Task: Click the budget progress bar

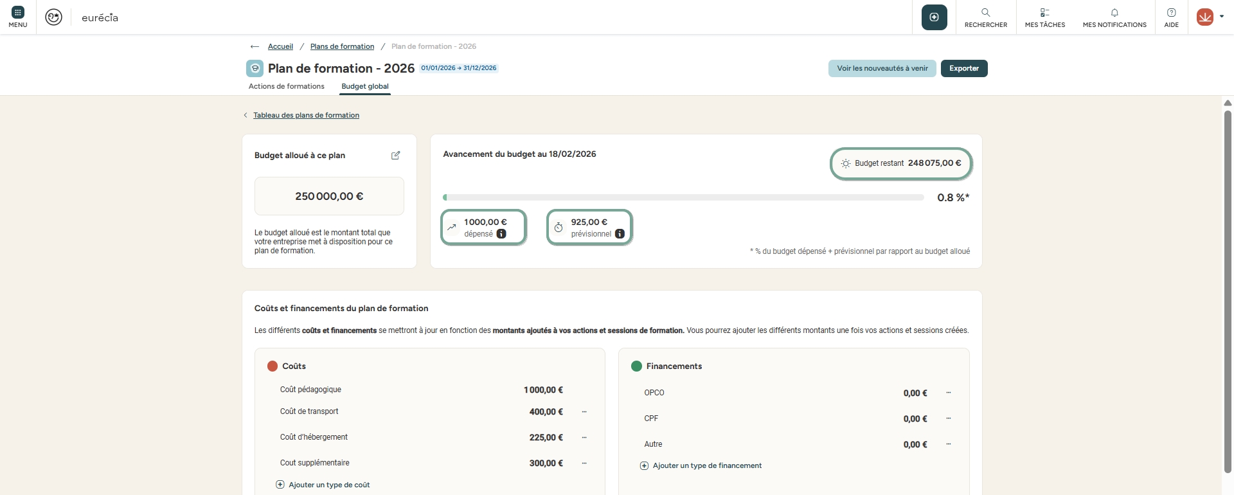Action: (x=683, y=197)
